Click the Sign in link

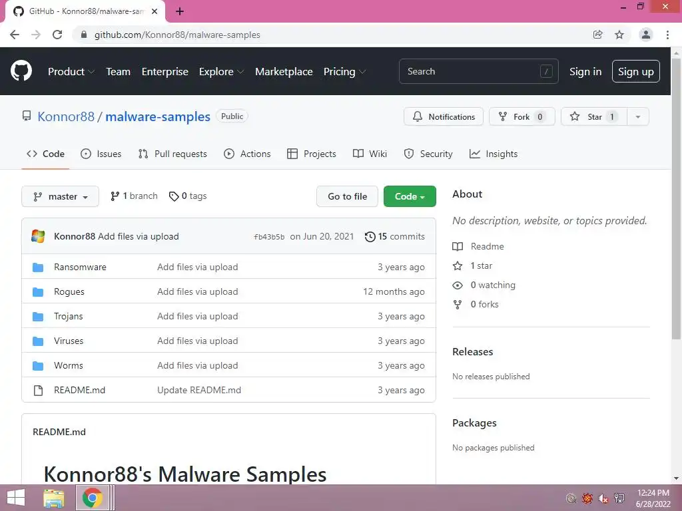point(585,72)
